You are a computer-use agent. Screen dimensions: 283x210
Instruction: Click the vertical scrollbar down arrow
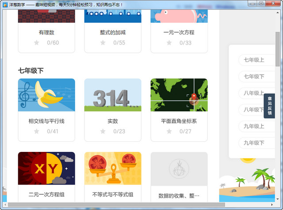click(x=278, y=199)
